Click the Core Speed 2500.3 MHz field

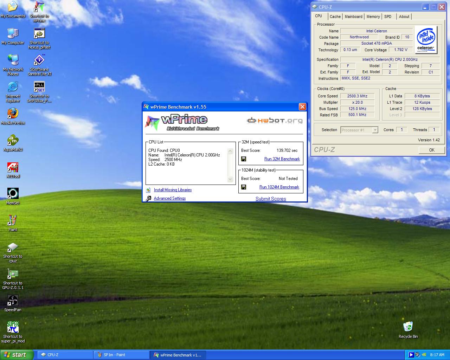tap(357, 96)
